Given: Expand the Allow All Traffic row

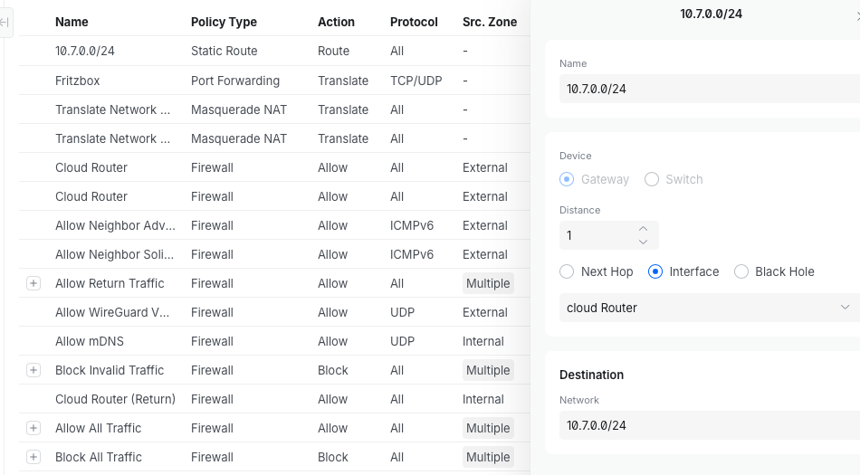Looking at the screenshot, I should pos(33,428).
